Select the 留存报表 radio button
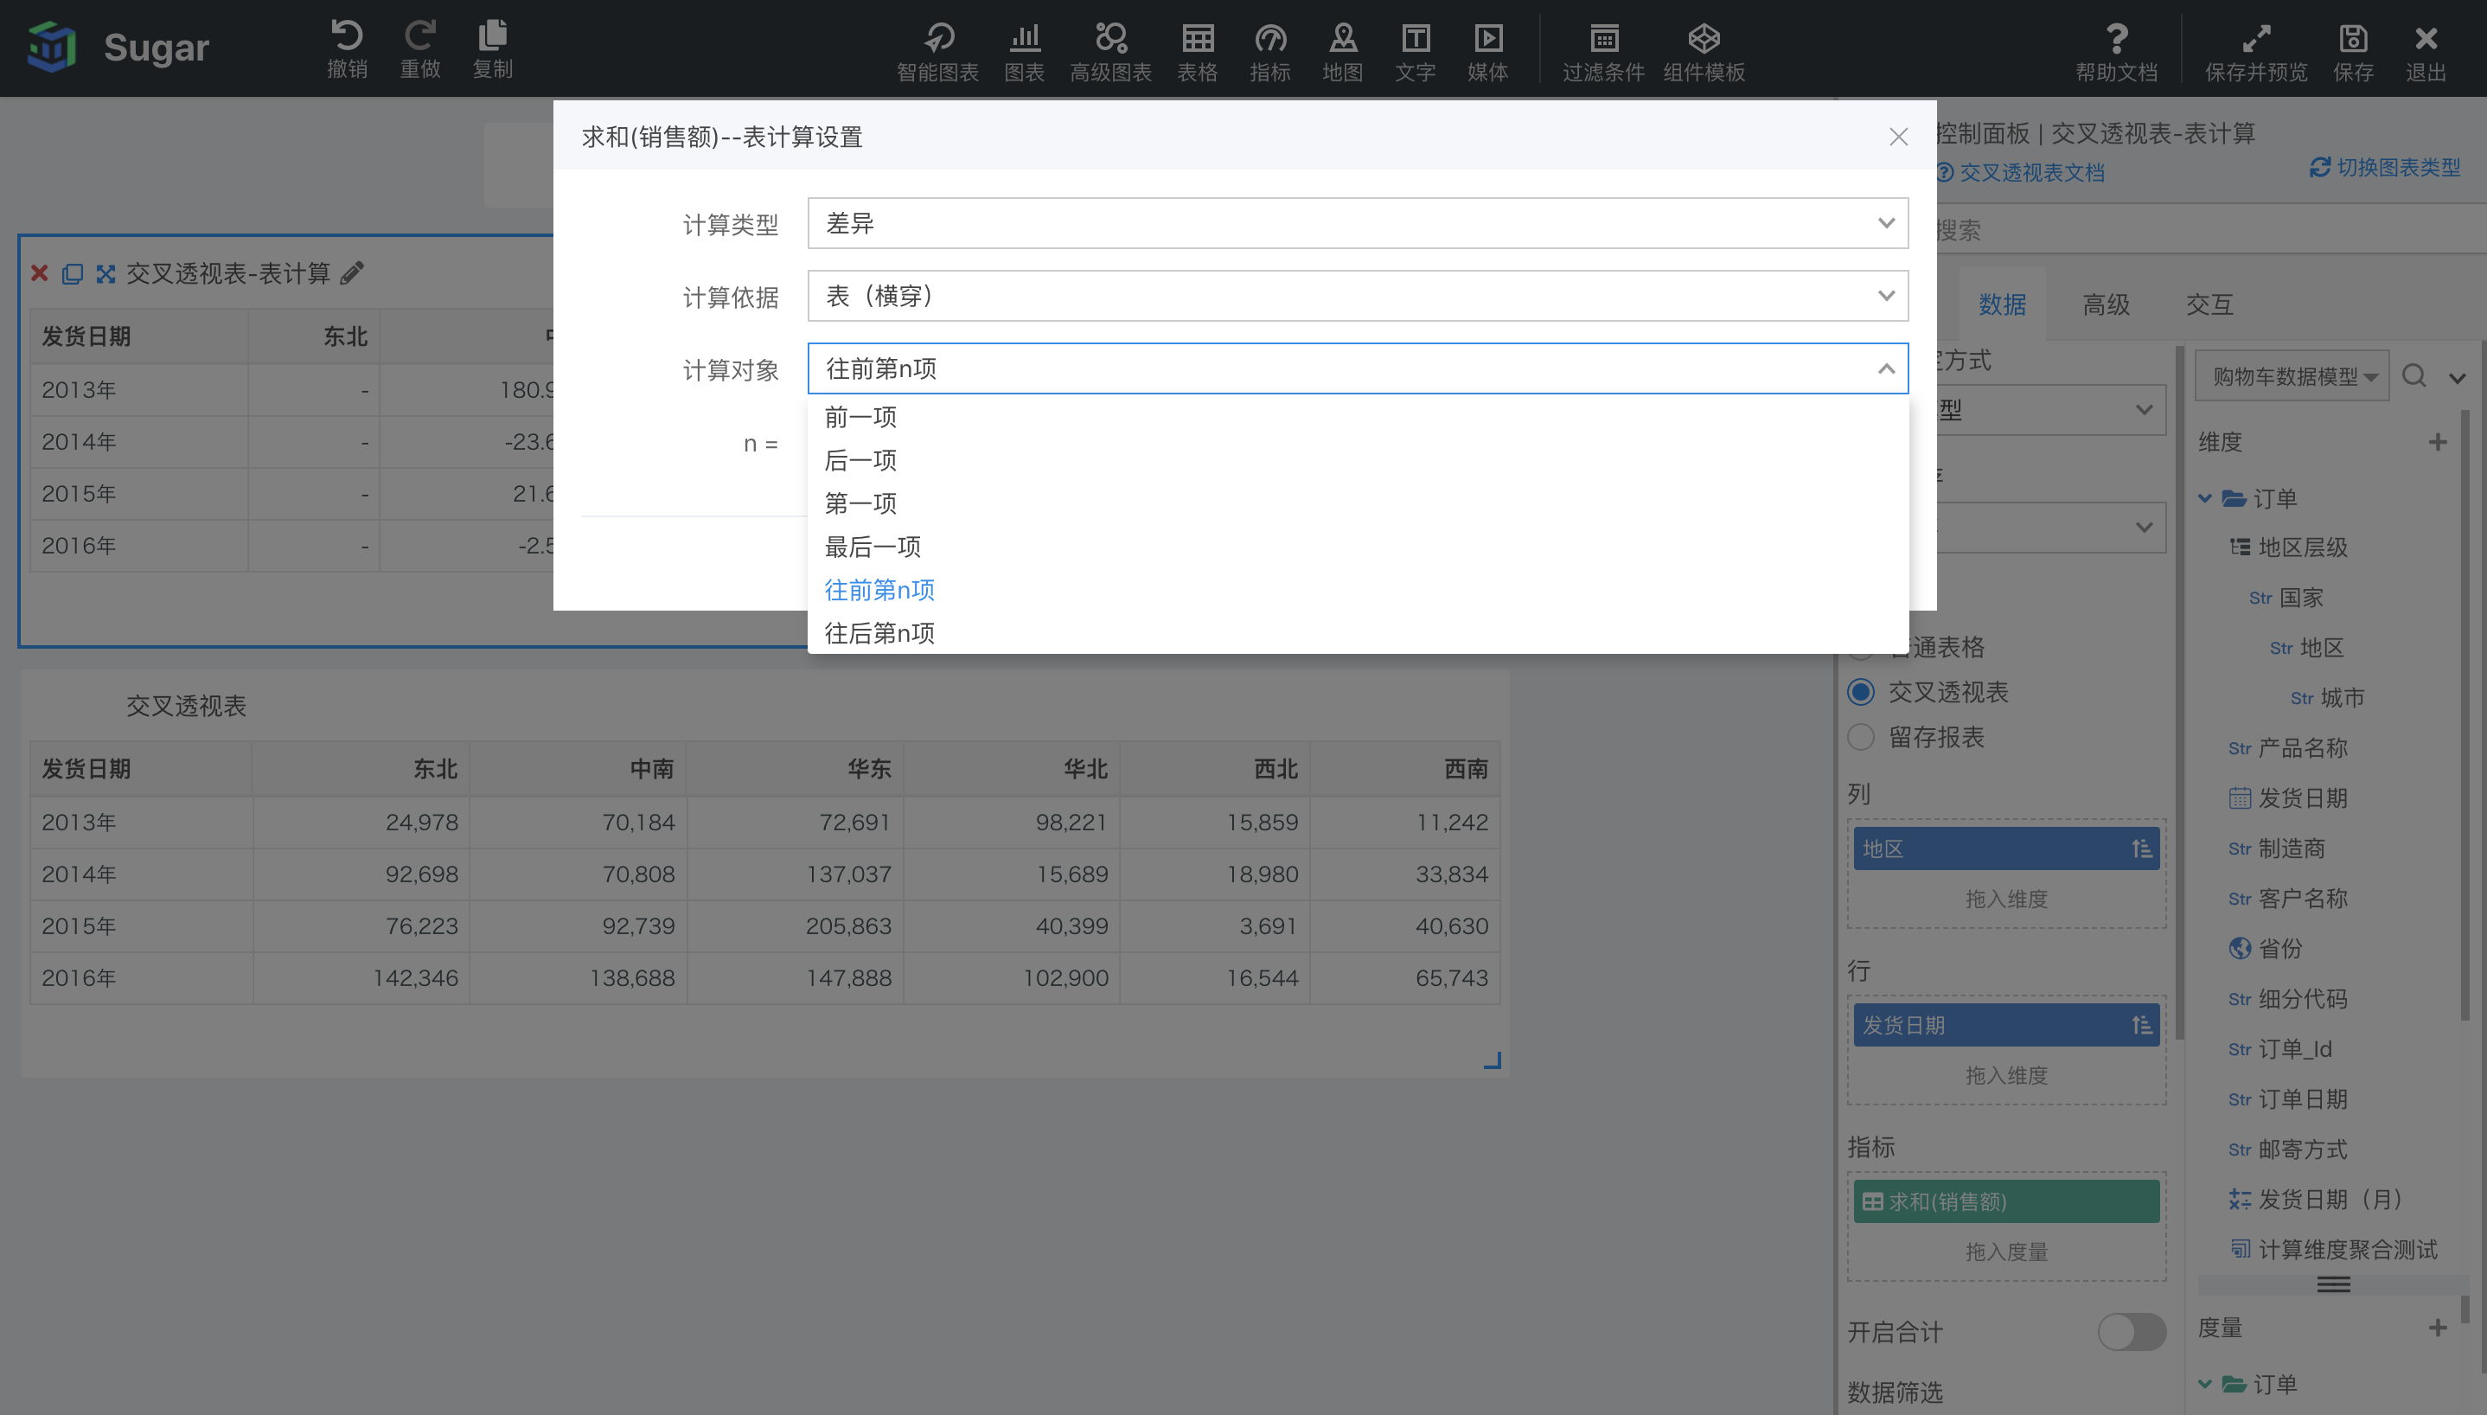The width and height of the screenshot is (2487, 1415). pos(1860,738)
